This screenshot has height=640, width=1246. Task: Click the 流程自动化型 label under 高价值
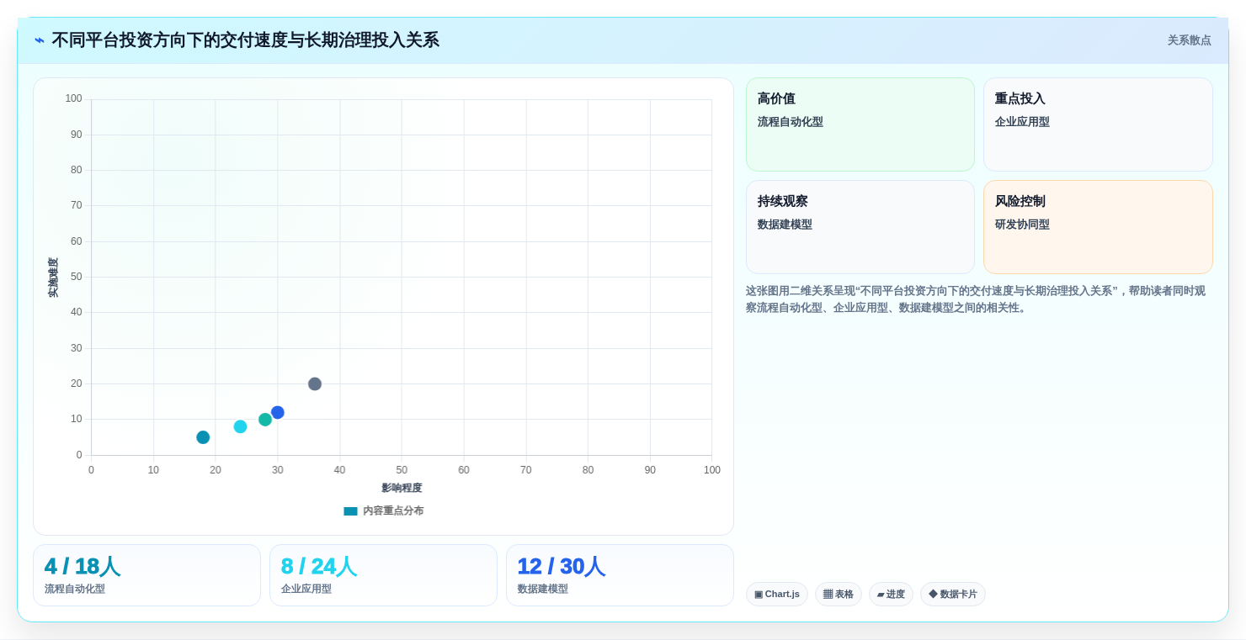pos(790,122)
